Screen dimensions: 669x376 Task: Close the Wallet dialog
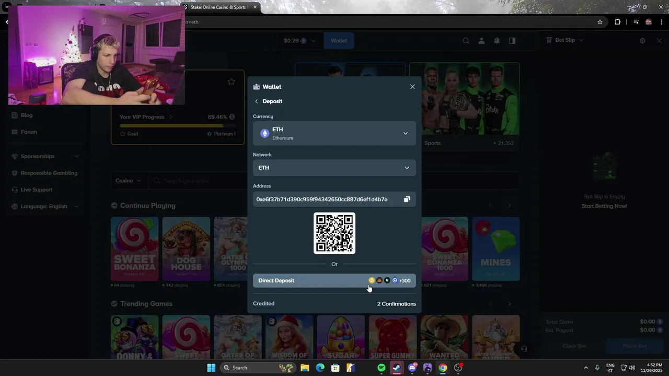click(x=412, y=87)
